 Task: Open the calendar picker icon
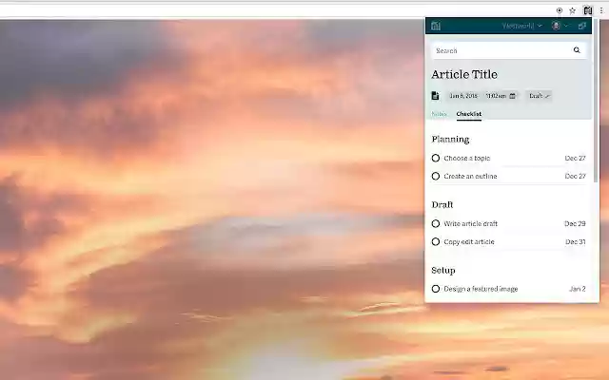tap(512, 96)
